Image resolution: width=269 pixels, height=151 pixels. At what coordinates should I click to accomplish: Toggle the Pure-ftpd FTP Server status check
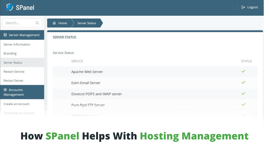pos(243,104)
